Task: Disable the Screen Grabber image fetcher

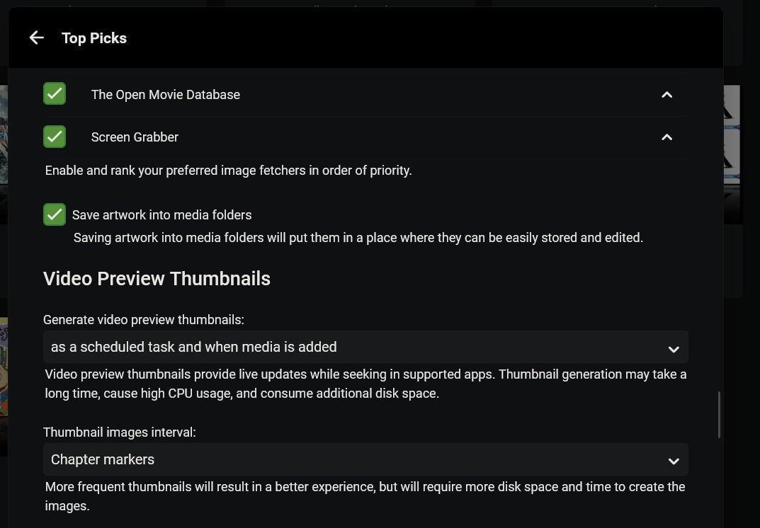Action: coord(55,137)
